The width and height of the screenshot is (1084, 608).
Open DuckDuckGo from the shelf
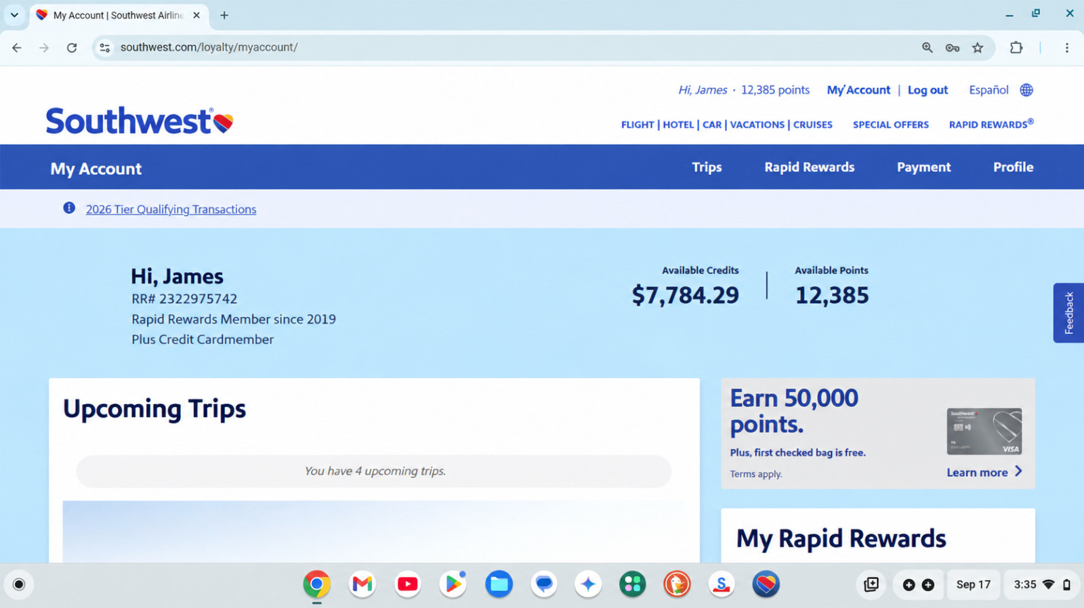(x=677, y=584)
